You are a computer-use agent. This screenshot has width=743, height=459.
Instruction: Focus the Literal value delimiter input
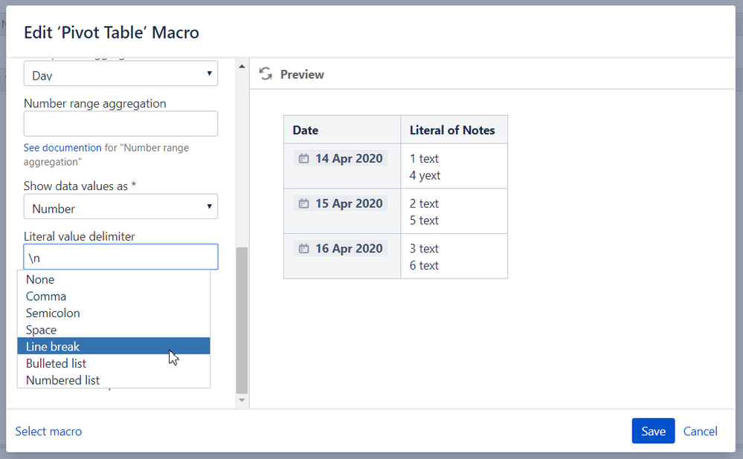coord(120,257)
